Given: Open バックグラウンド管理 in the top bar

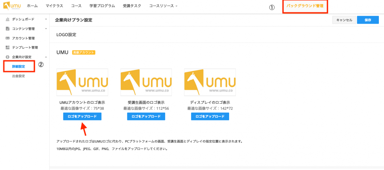Looking at the screenshot, I should click(x=305, y=6).
